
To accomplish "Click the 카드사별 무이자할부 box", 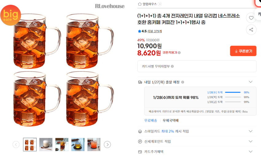I will point(197,66).
